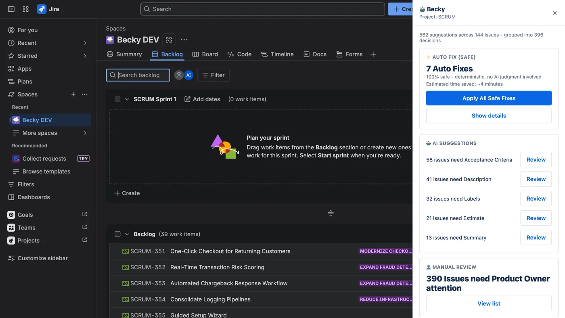Open the Filter dropdown
This screenshot has width=565, height=318.
213,75
